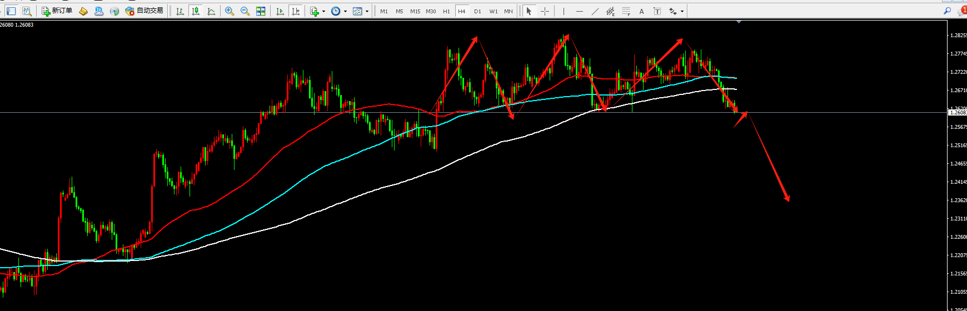Click the zoom out magnifier icon
This screenshot has height=311, width=967.
[x=245, y=11]
